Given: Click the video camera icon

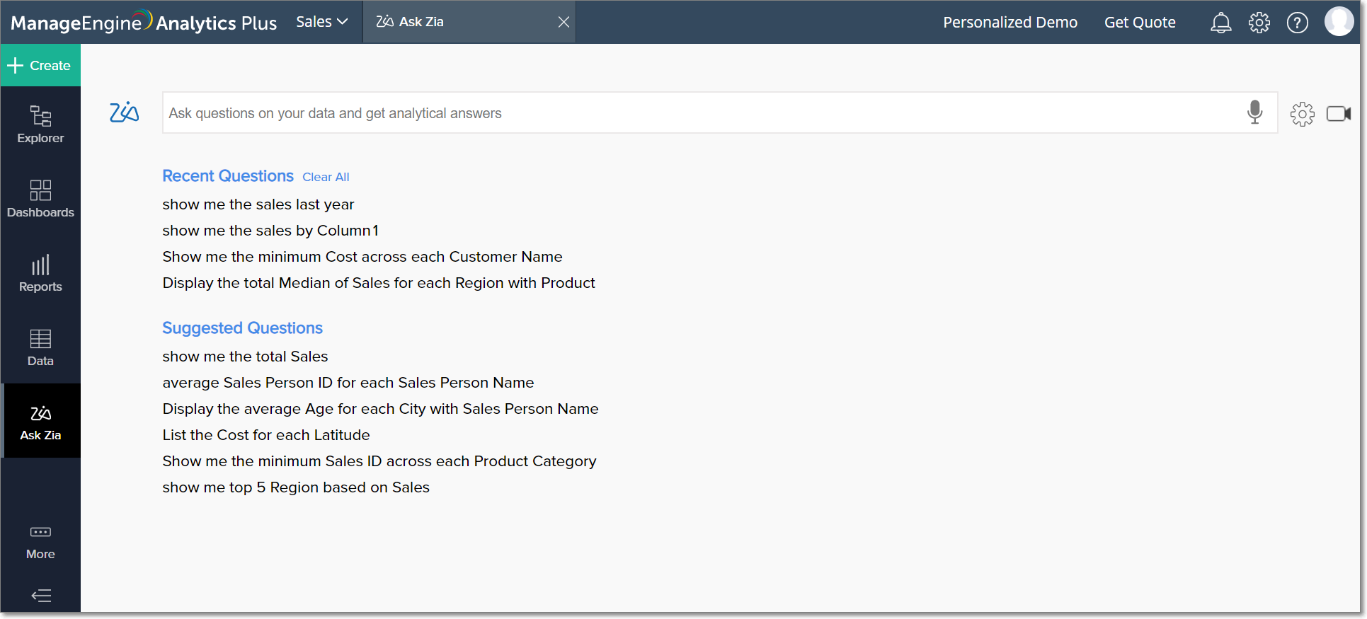Looking at the screenshot, I should [x=1338, y=113].
